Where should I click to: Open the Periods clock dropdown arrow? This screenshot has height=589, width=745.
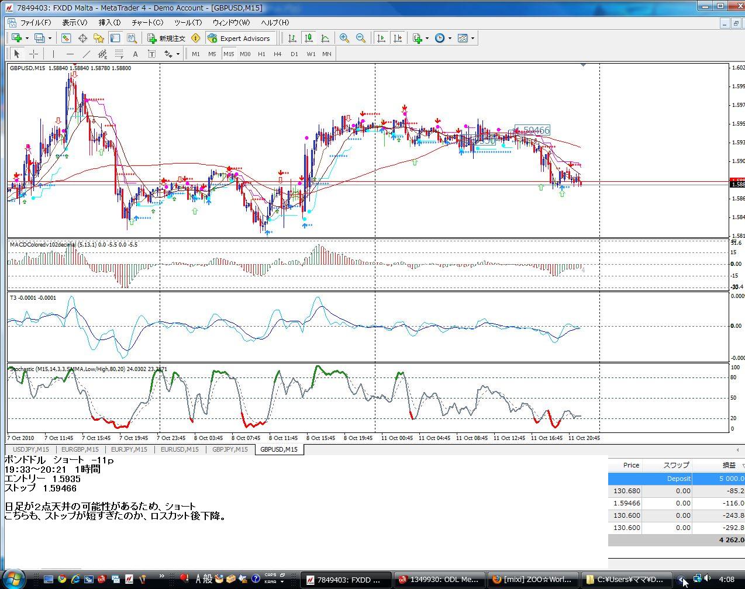coord(450,39)
